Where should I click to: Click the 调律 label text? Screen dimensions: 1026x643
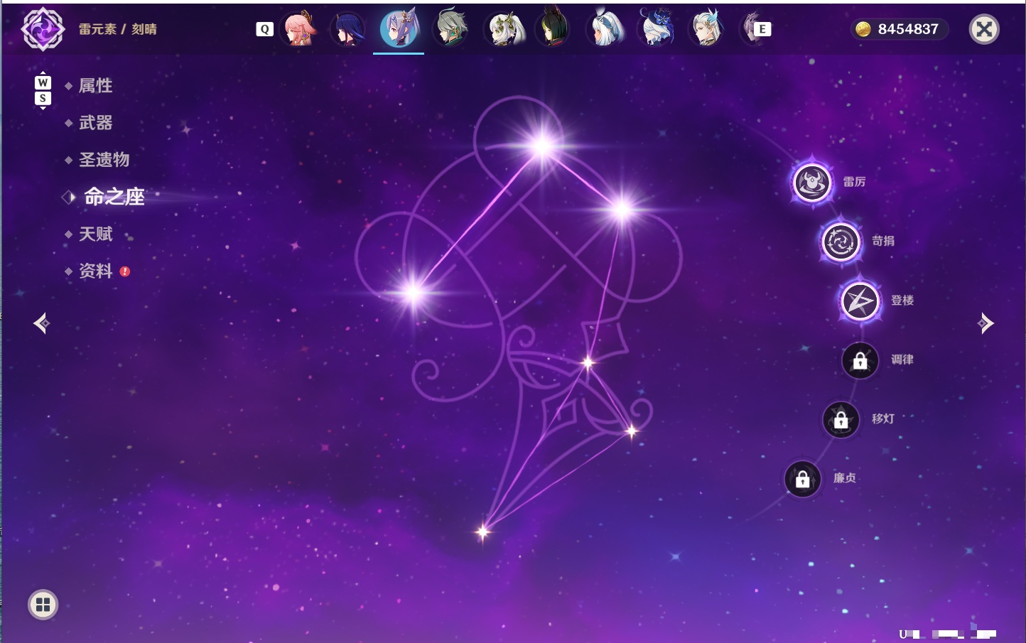(902, 360)
